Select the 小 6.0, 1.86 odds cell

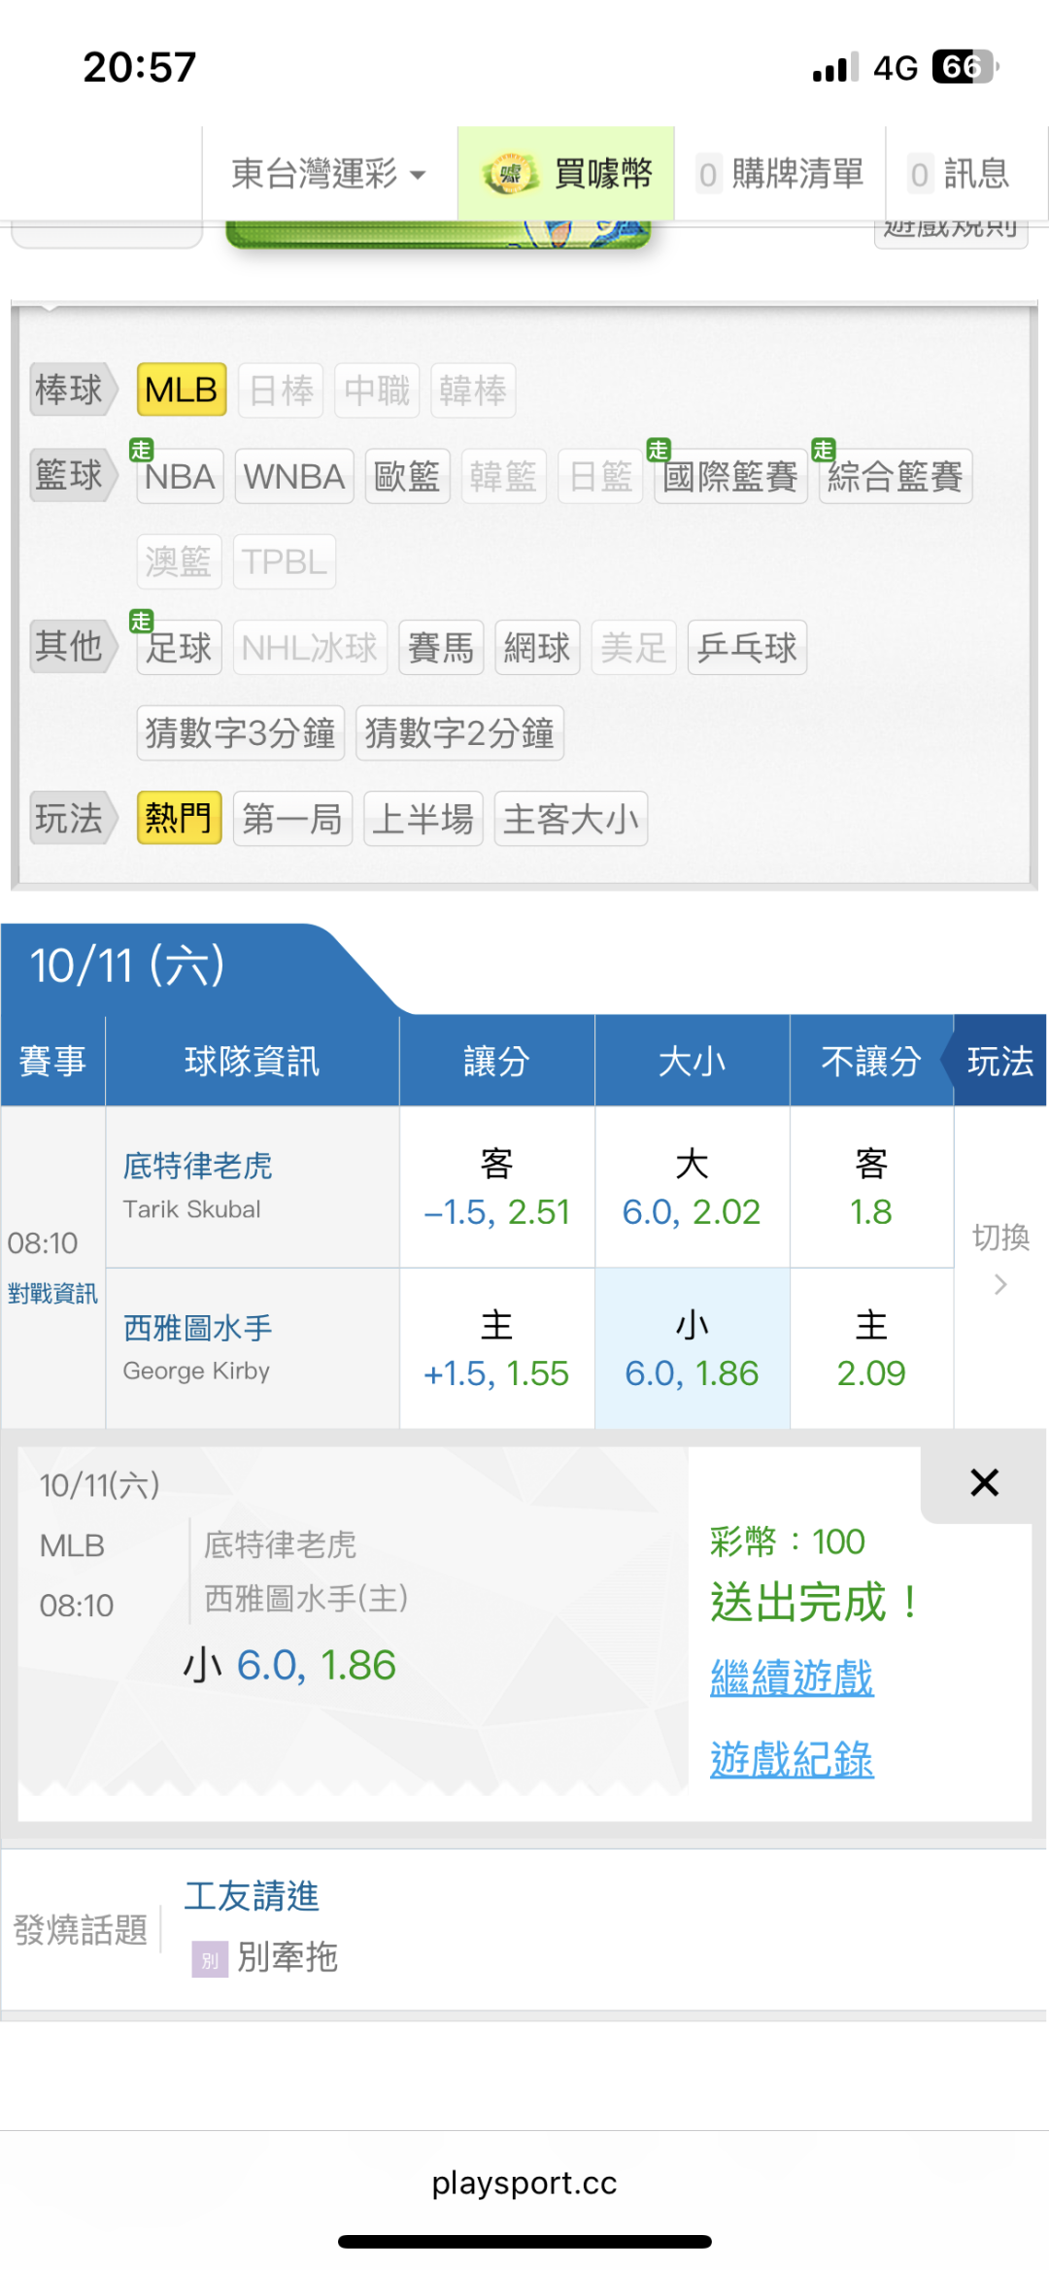pos(692,1348)
